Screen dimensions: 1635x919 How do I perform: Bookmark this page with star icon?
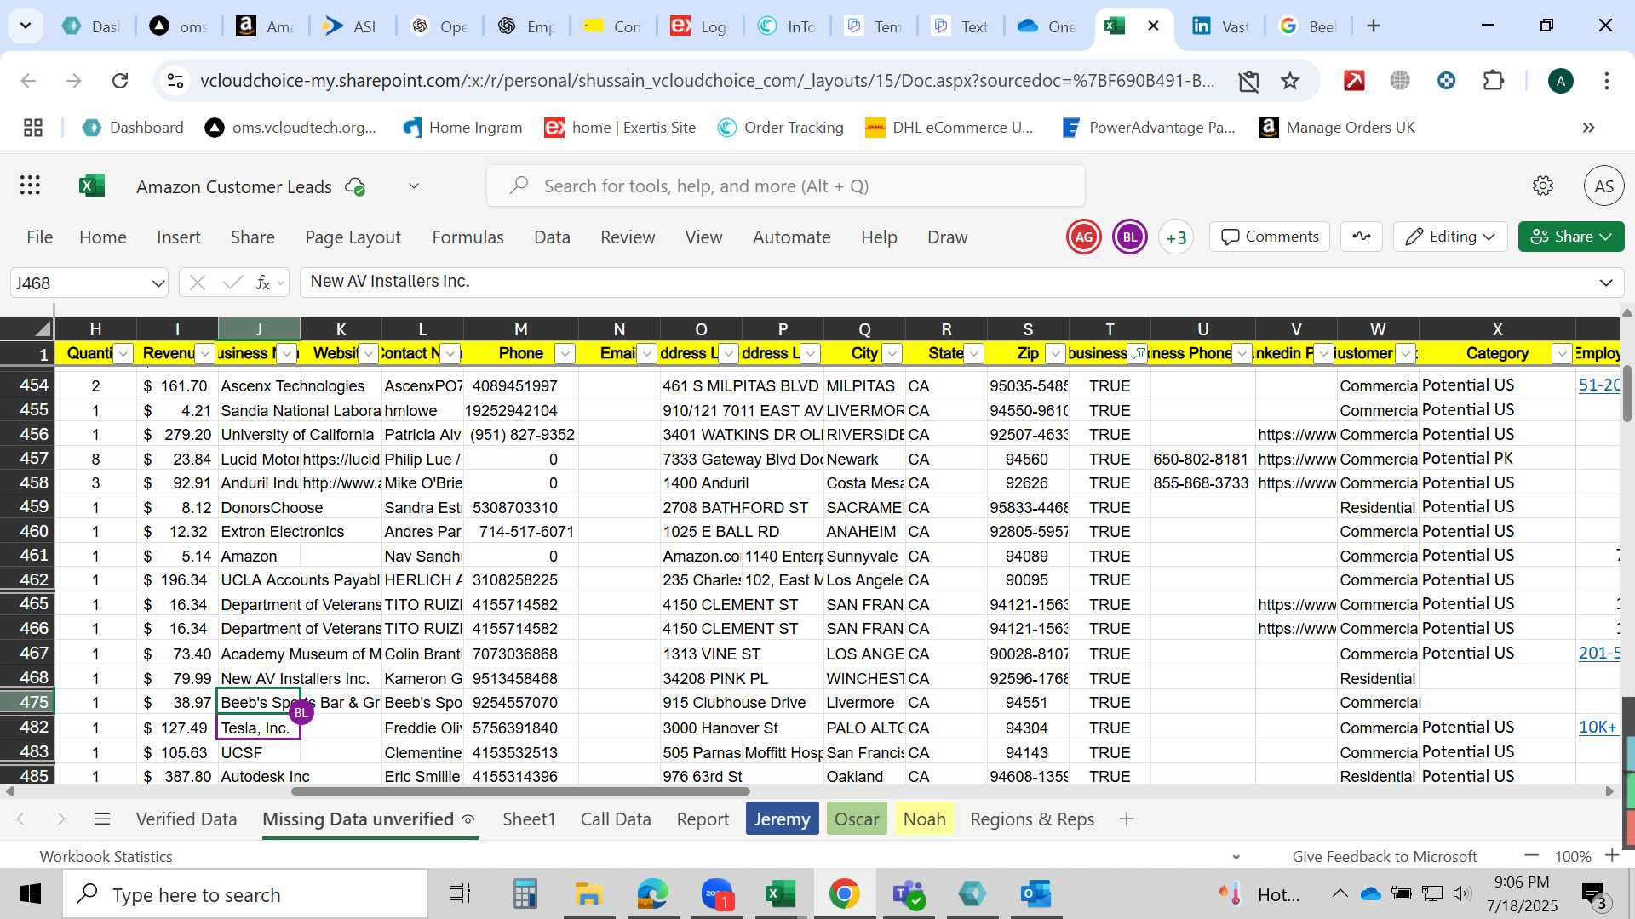coord(1290,81)
